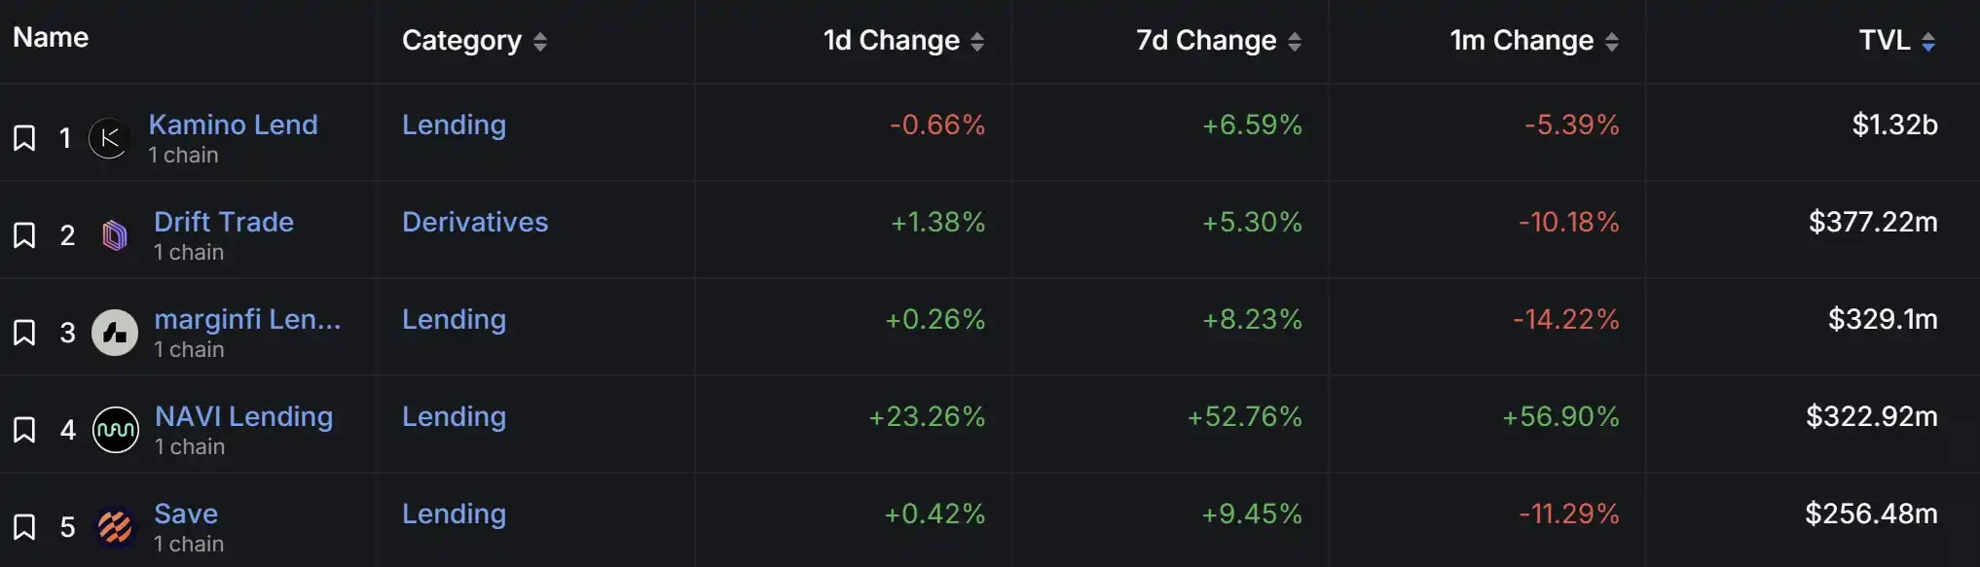Screen dimensions: 1980x567
Task: Open the Kamino Lend protocol page
Action: click(x=233, y=124)
